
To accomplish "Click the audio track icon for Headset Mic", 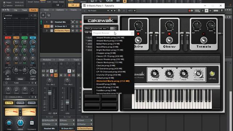I will (x=52, y=22).
